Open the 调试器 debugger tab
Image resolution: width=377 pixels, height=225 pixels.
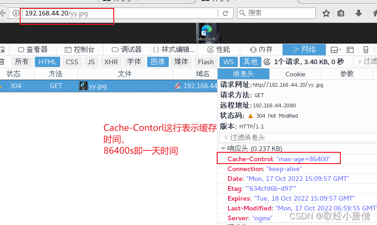point(127,50)
